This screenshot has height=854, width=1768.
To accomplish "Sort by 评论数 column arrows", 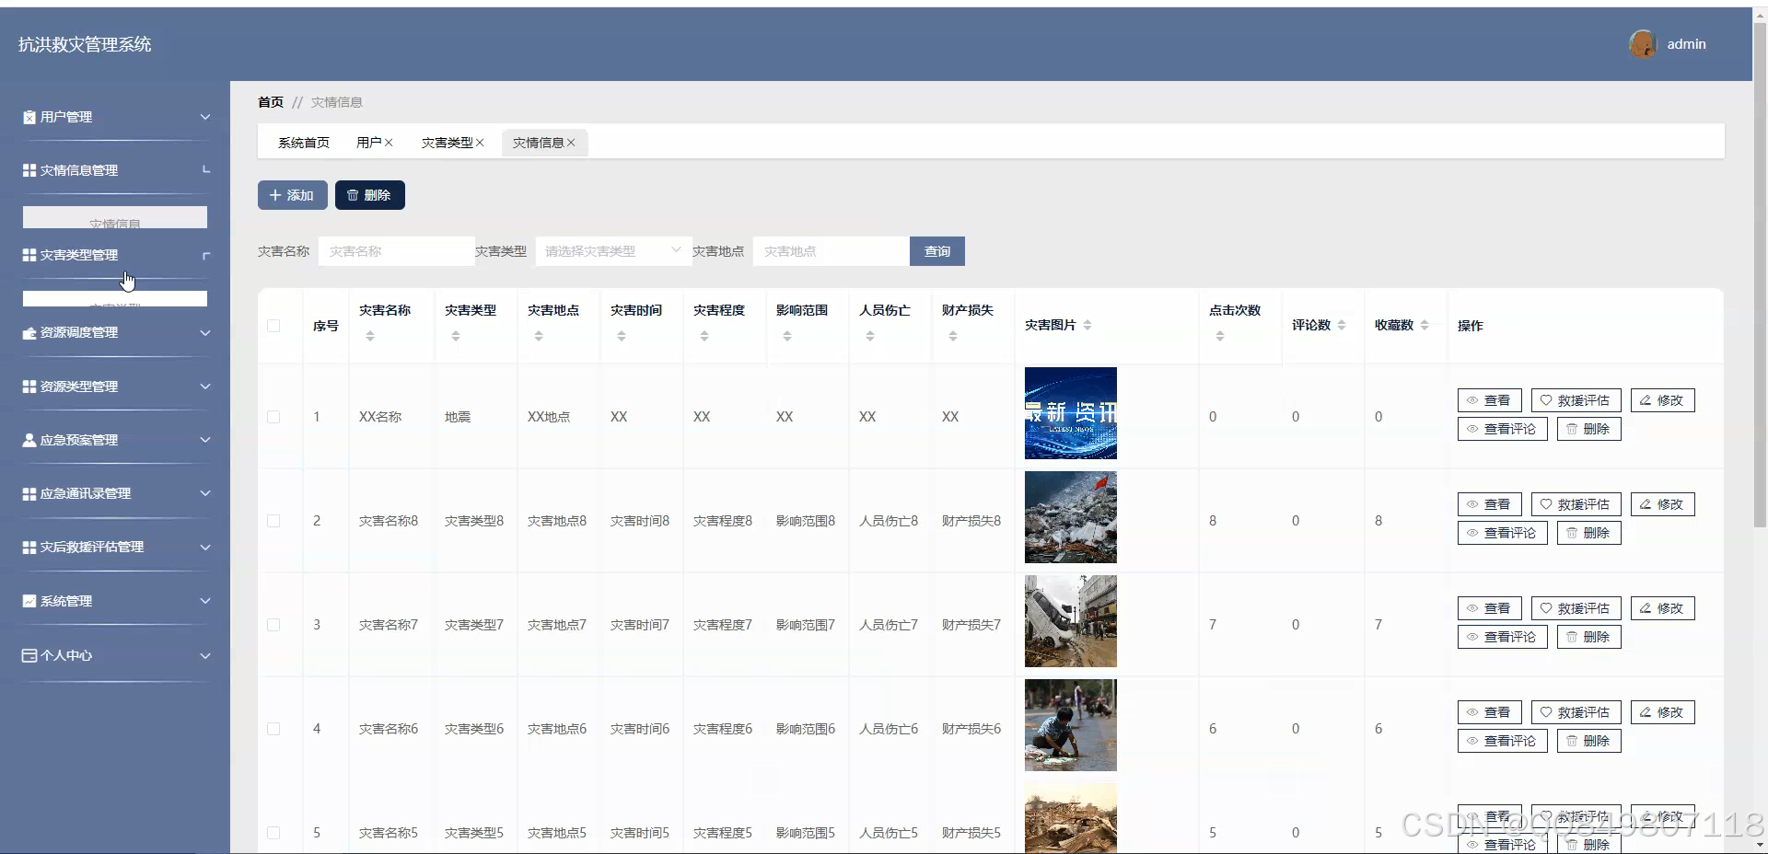I will click(x=1342, y=325).
